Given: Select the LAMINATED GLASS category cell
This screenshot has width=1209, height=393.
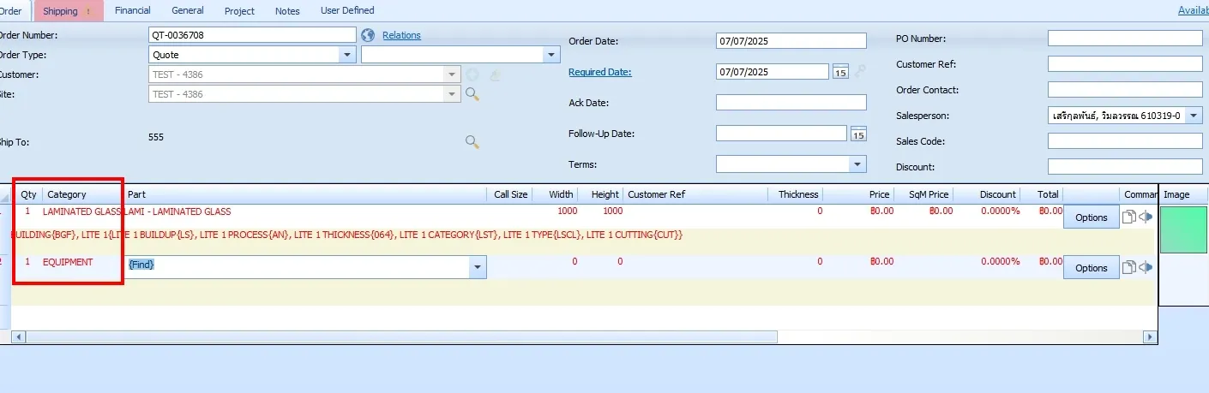Looking at the screenshot, I should tap(82, 211).
